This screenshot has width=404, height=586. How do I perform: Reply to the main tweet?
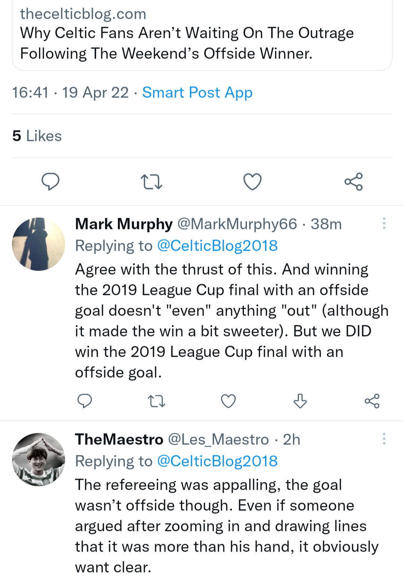50,182
